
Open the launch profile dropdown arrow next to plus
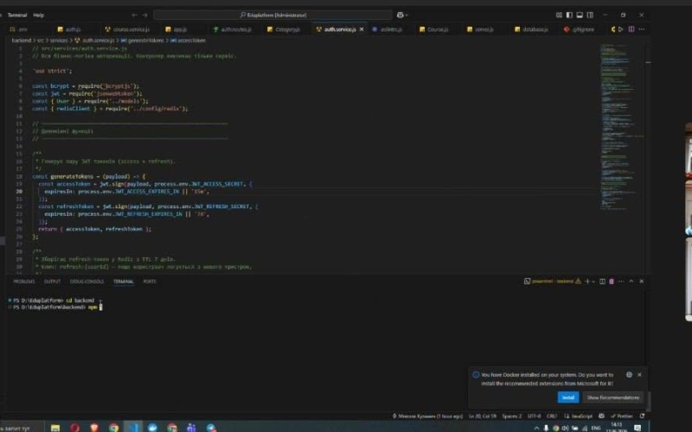click(x=593, y=282)
